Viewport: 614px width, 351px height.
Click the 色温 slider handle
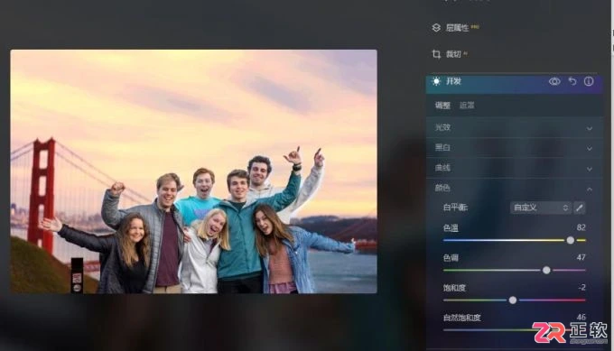tap(571, 240)
